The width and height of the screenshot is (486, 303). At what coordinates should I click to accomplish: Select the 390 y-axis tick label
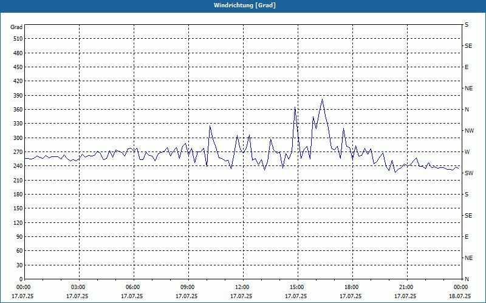(x=18, y=96)
